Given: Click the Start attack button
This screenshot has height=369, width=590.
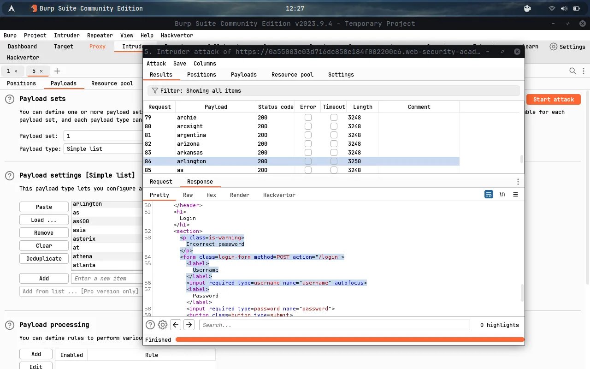Looking at the screenshot, I should coord(553,99).
